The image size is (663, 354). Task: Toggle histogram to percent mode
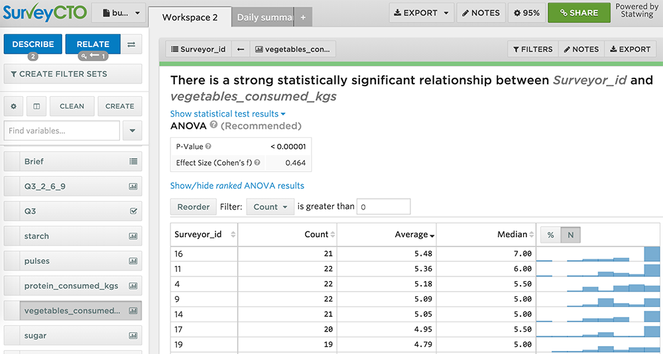point(550,235)
